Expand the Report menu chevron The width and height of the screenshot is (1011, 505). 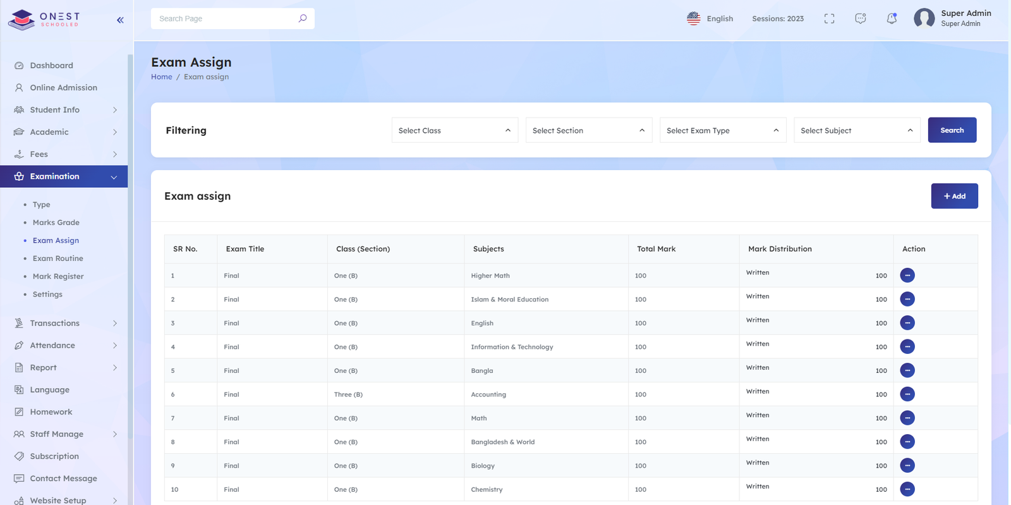click(x=115, y=367)
